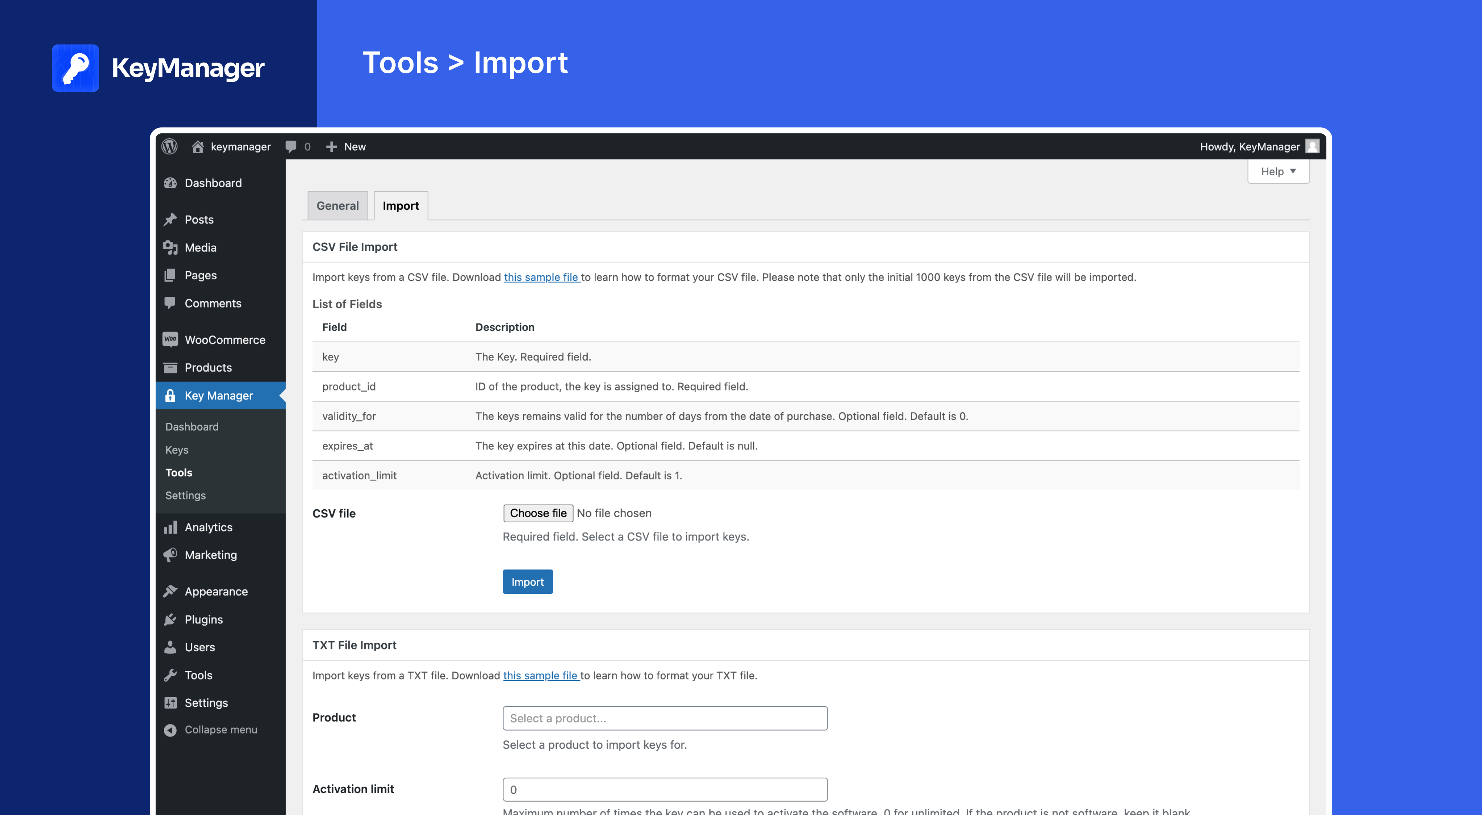
Task: Click the Collapse menu arrow icon
Action: click(x=170, y=730)
